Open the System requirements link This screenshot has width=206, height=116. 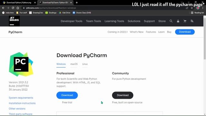pos(21,98)
